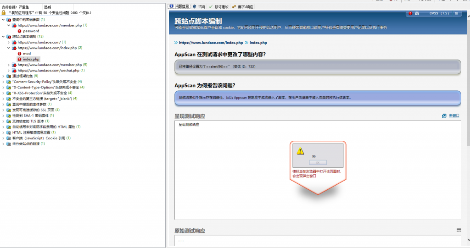Click the folder icon beside X-Content-Type-Options issue

[9, 88]
